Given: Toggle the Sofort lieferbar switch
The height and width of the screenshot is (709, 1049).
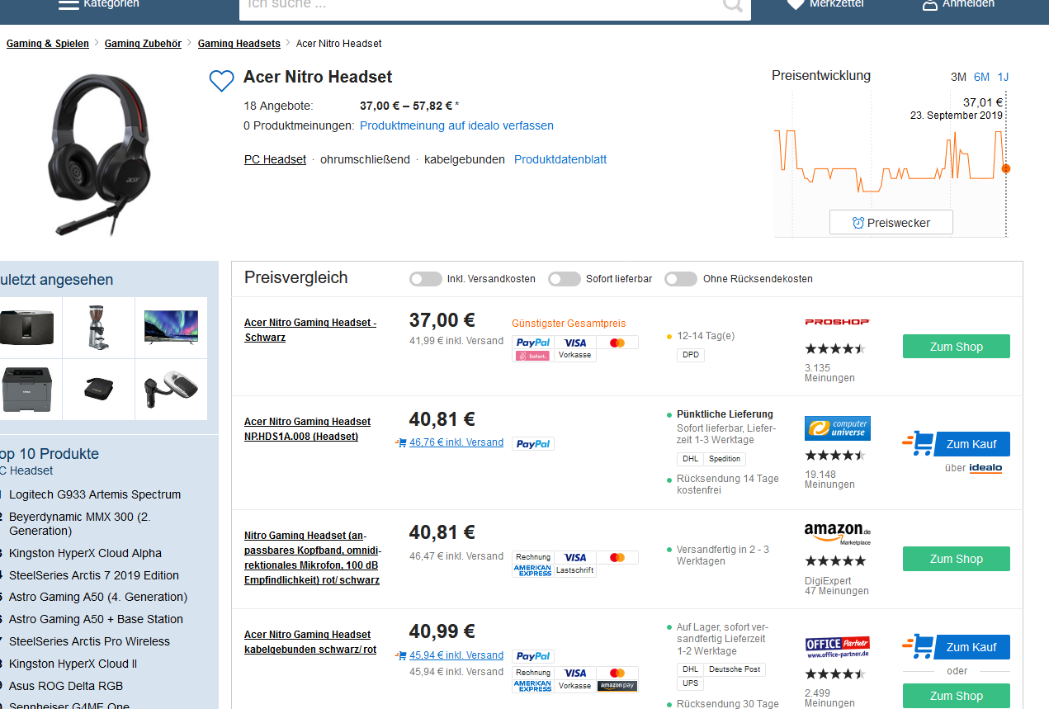Looking at the screenshot, I should click(565, 279).
